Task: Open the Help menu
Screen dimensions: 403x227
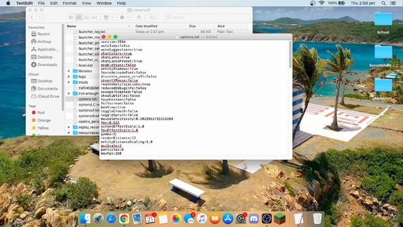Action: 122,3
